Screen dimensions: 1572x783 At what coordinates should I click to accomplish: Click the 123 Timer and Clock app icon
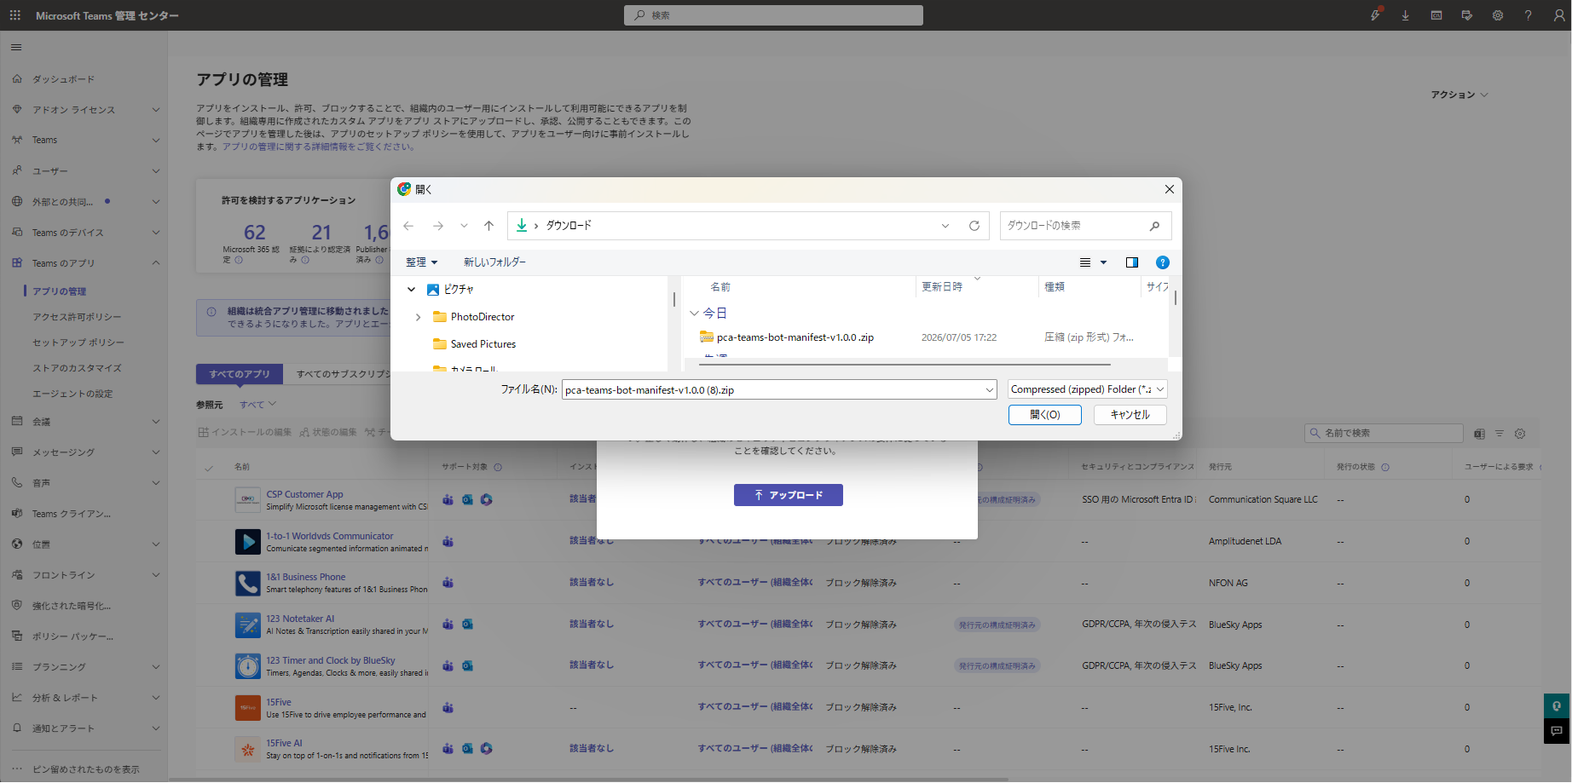pyautogui.click(x=248, y=665)
